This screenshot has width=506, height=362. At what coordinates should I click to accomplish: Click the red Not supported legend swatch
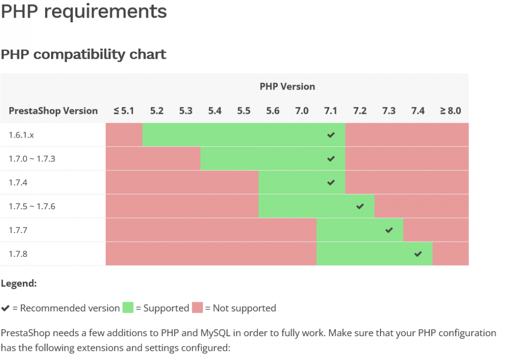[197, 307]
